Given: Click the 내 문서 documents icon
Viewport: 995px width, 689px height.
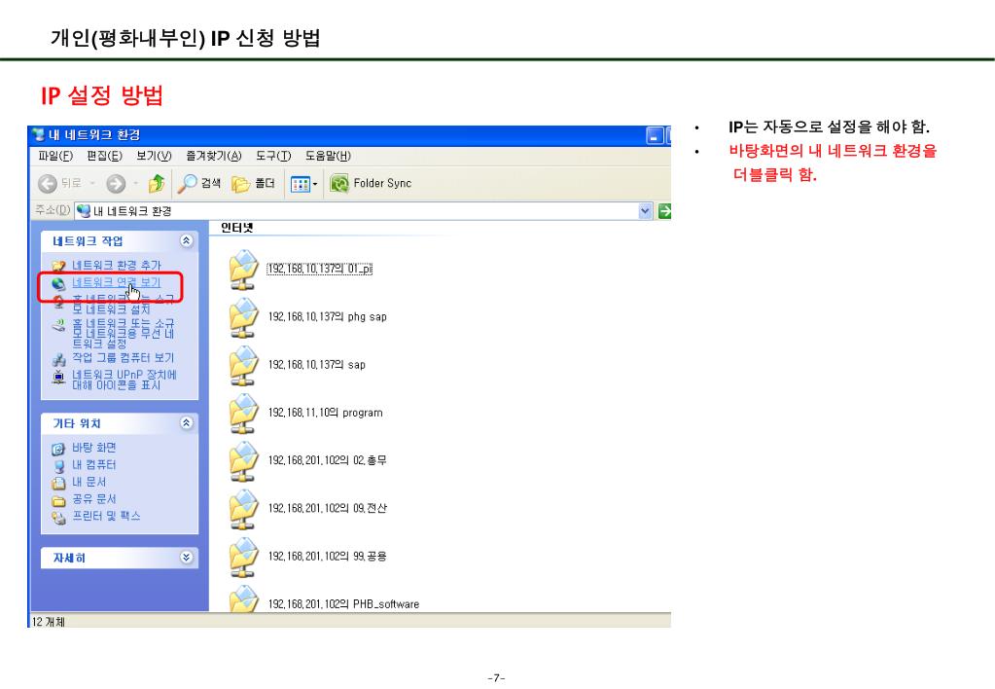Looking at the screenshot, I should click(x=58, y=484).
